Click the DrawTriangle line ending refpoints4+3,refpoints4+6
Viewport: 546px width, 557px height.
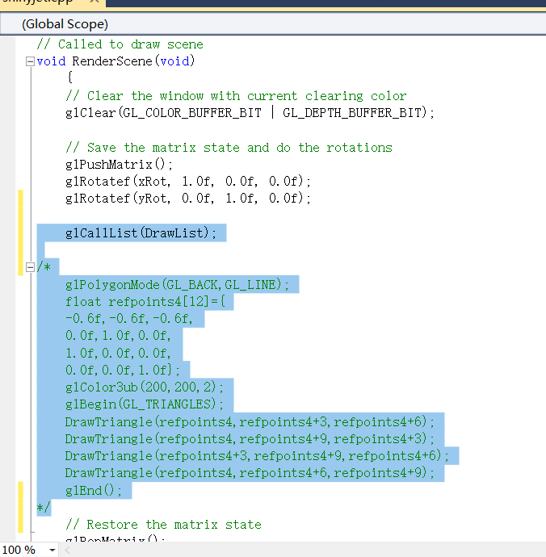click(250, 421)
